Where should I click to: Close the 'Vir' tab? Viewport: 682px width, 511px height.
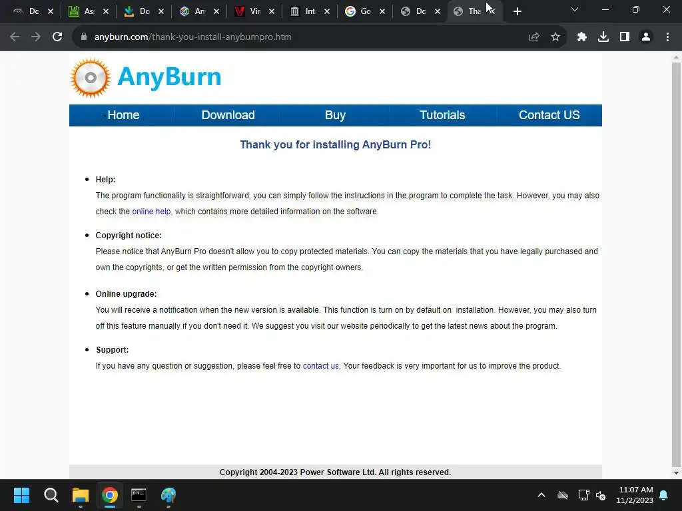tap(272, 11)
